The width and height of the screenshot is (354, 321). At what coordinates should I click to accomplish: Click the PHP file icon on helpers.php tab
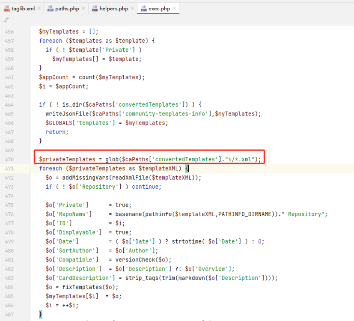(x=95, y=9)
